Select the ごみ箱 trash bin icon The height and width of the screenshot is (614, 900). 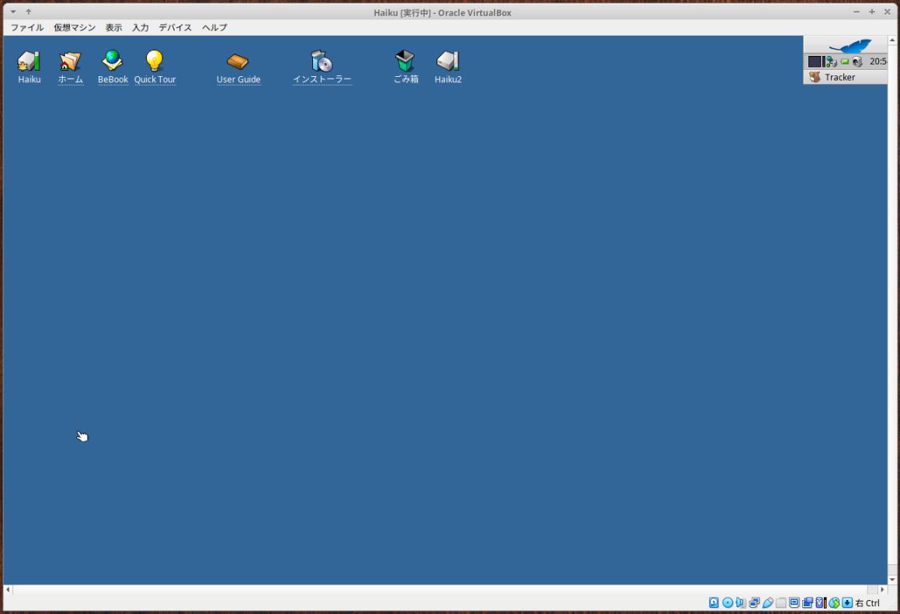click(x=405, y=67)
